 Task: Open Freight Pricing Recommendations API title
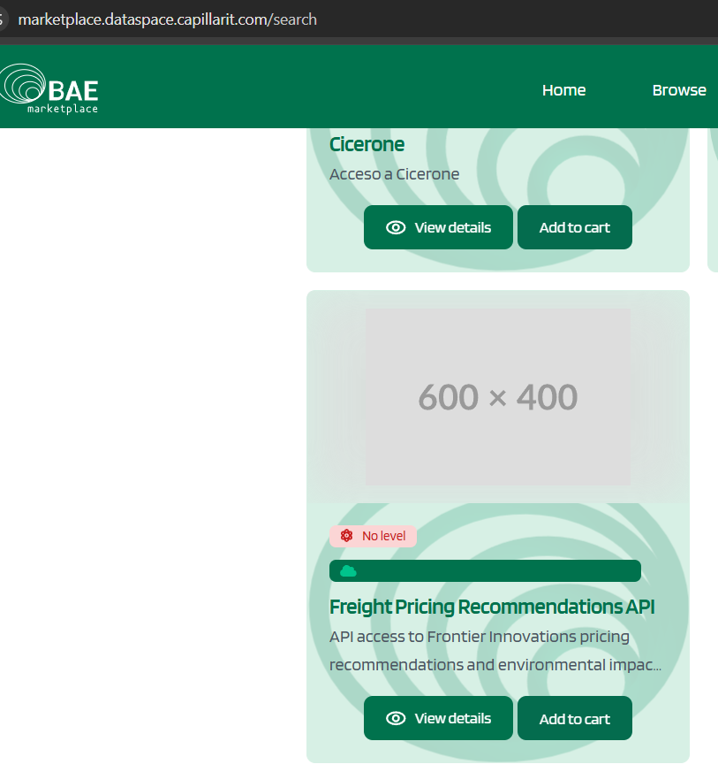(x=492, y=607)
